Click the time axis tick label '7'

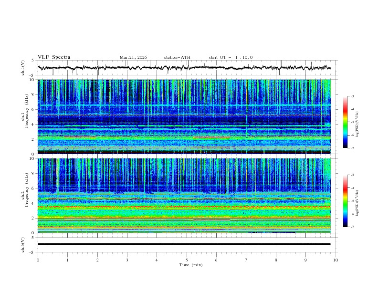pyautogui.click(x=246, y=260)
